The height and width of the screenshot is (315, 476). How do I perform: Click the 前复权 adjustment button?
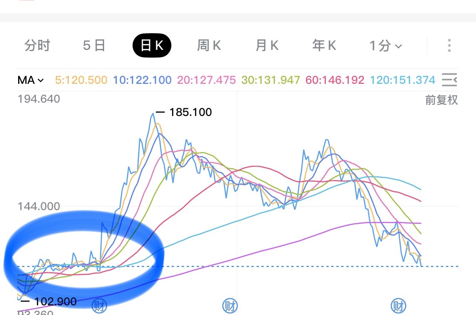point(441,100)
